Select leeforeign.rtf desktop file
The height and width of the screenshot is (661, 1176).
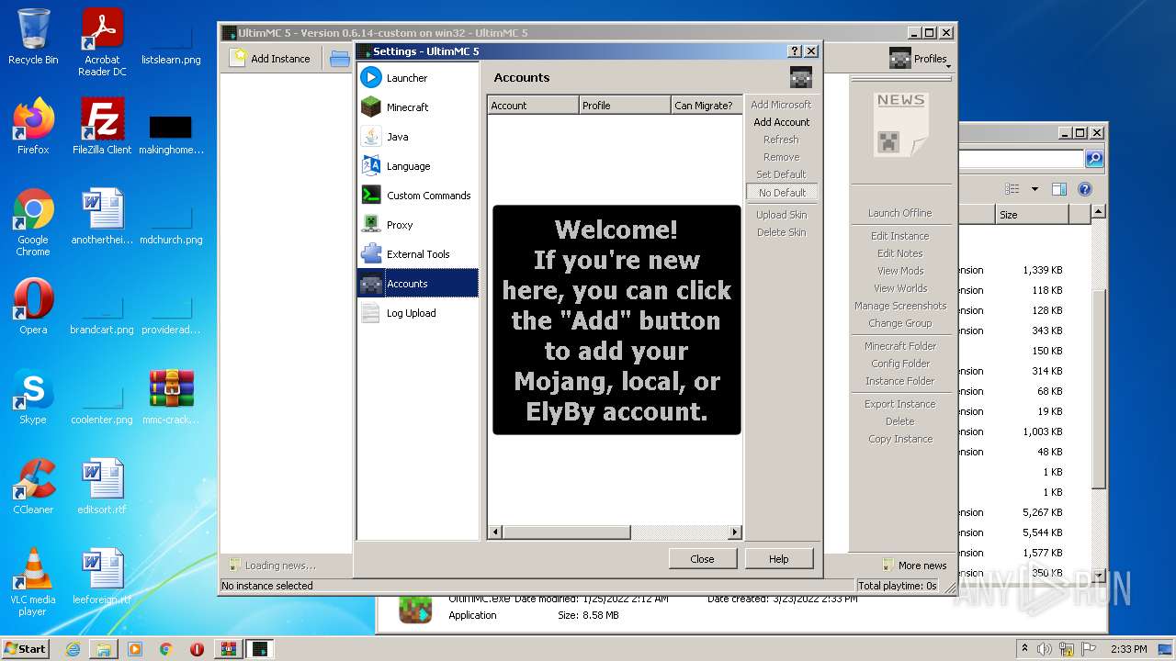click(x=102, y=577)
